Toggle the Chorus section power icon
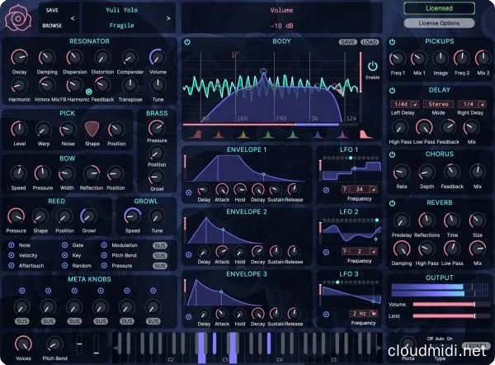Image resolution: width=495 pixels, height=365 pixels. [x=392, y=154]
